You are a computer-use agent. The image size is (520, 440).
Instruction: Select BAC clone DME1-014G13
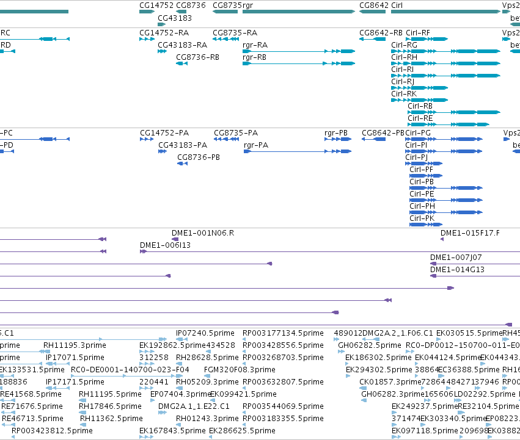tap(457, 270)
